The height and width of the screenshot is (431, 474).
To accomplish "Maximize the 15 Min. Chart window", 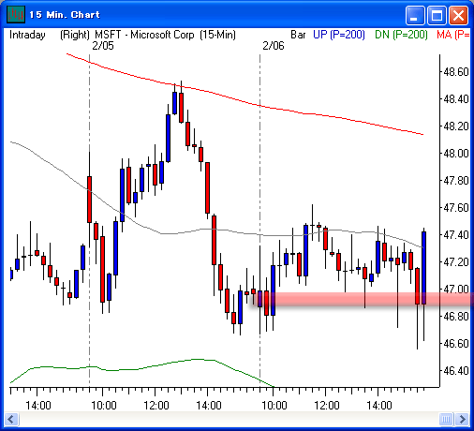I will point(437,15).
